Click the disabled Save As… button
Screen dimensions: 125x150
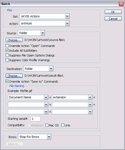pyautogui.click(x=14, y=144)
